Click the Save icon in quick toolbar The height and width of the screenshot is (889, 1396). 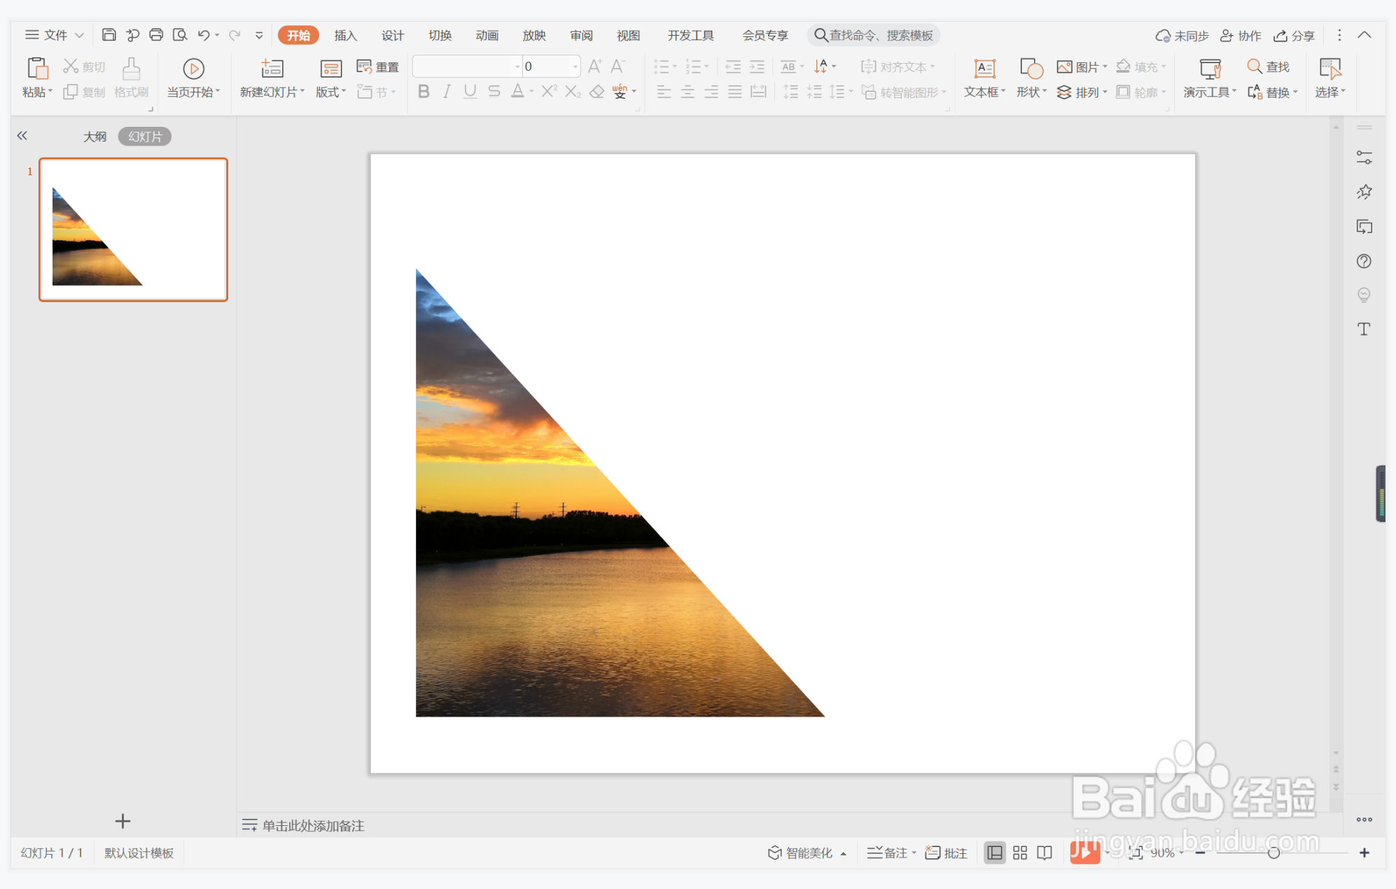(109, 34)
